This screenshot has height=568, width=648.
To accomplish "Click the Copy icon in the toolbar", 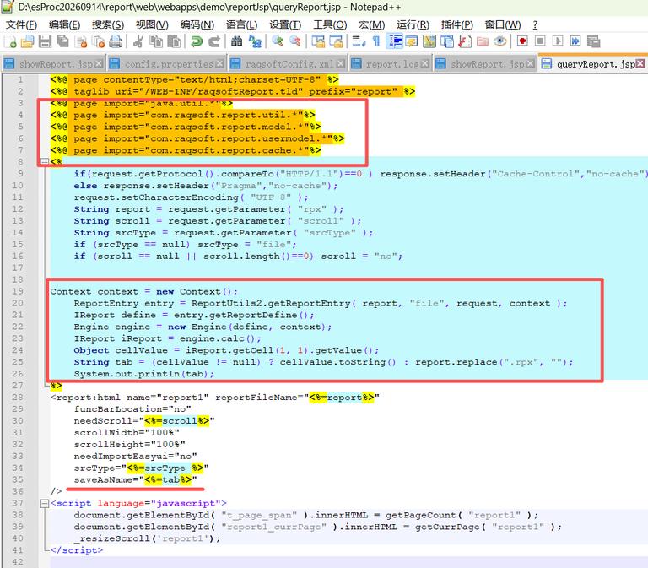I will [x=156, y=41].
